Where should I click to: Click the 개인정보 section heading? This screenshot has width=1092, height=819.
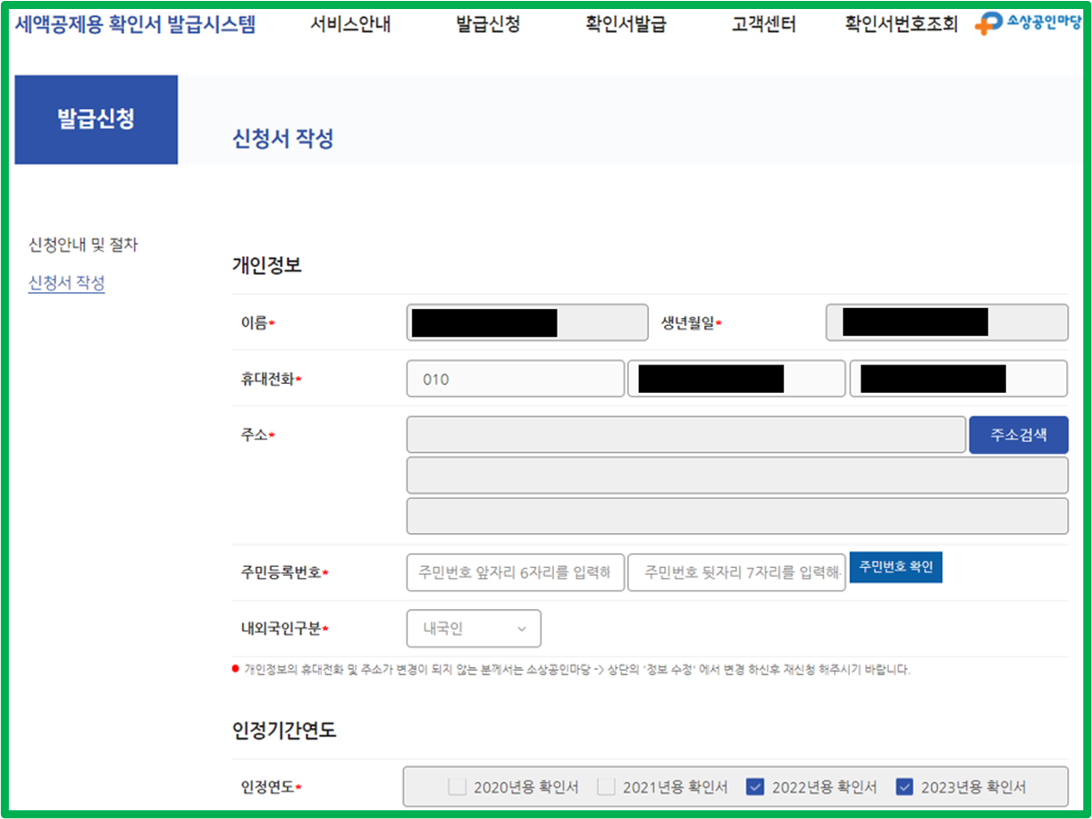267,265
